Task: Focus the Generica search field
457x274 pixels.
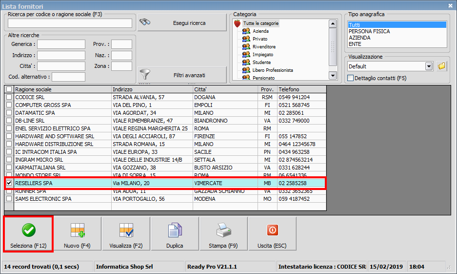Action: pyautogui.click(x=61, y=44)
